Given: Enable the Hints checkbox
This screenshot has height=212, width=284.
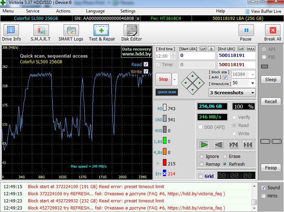Looking at the screenshot, I should (264, 196).
